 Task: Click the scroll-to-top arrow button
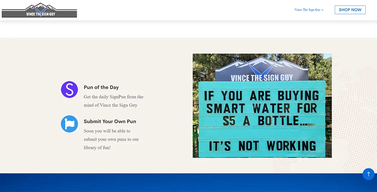(x=368, y=174)
